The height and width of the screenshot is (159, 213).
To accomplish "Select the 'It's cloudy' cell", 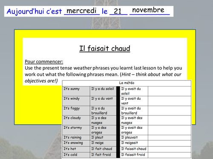I will pos(76,120).
